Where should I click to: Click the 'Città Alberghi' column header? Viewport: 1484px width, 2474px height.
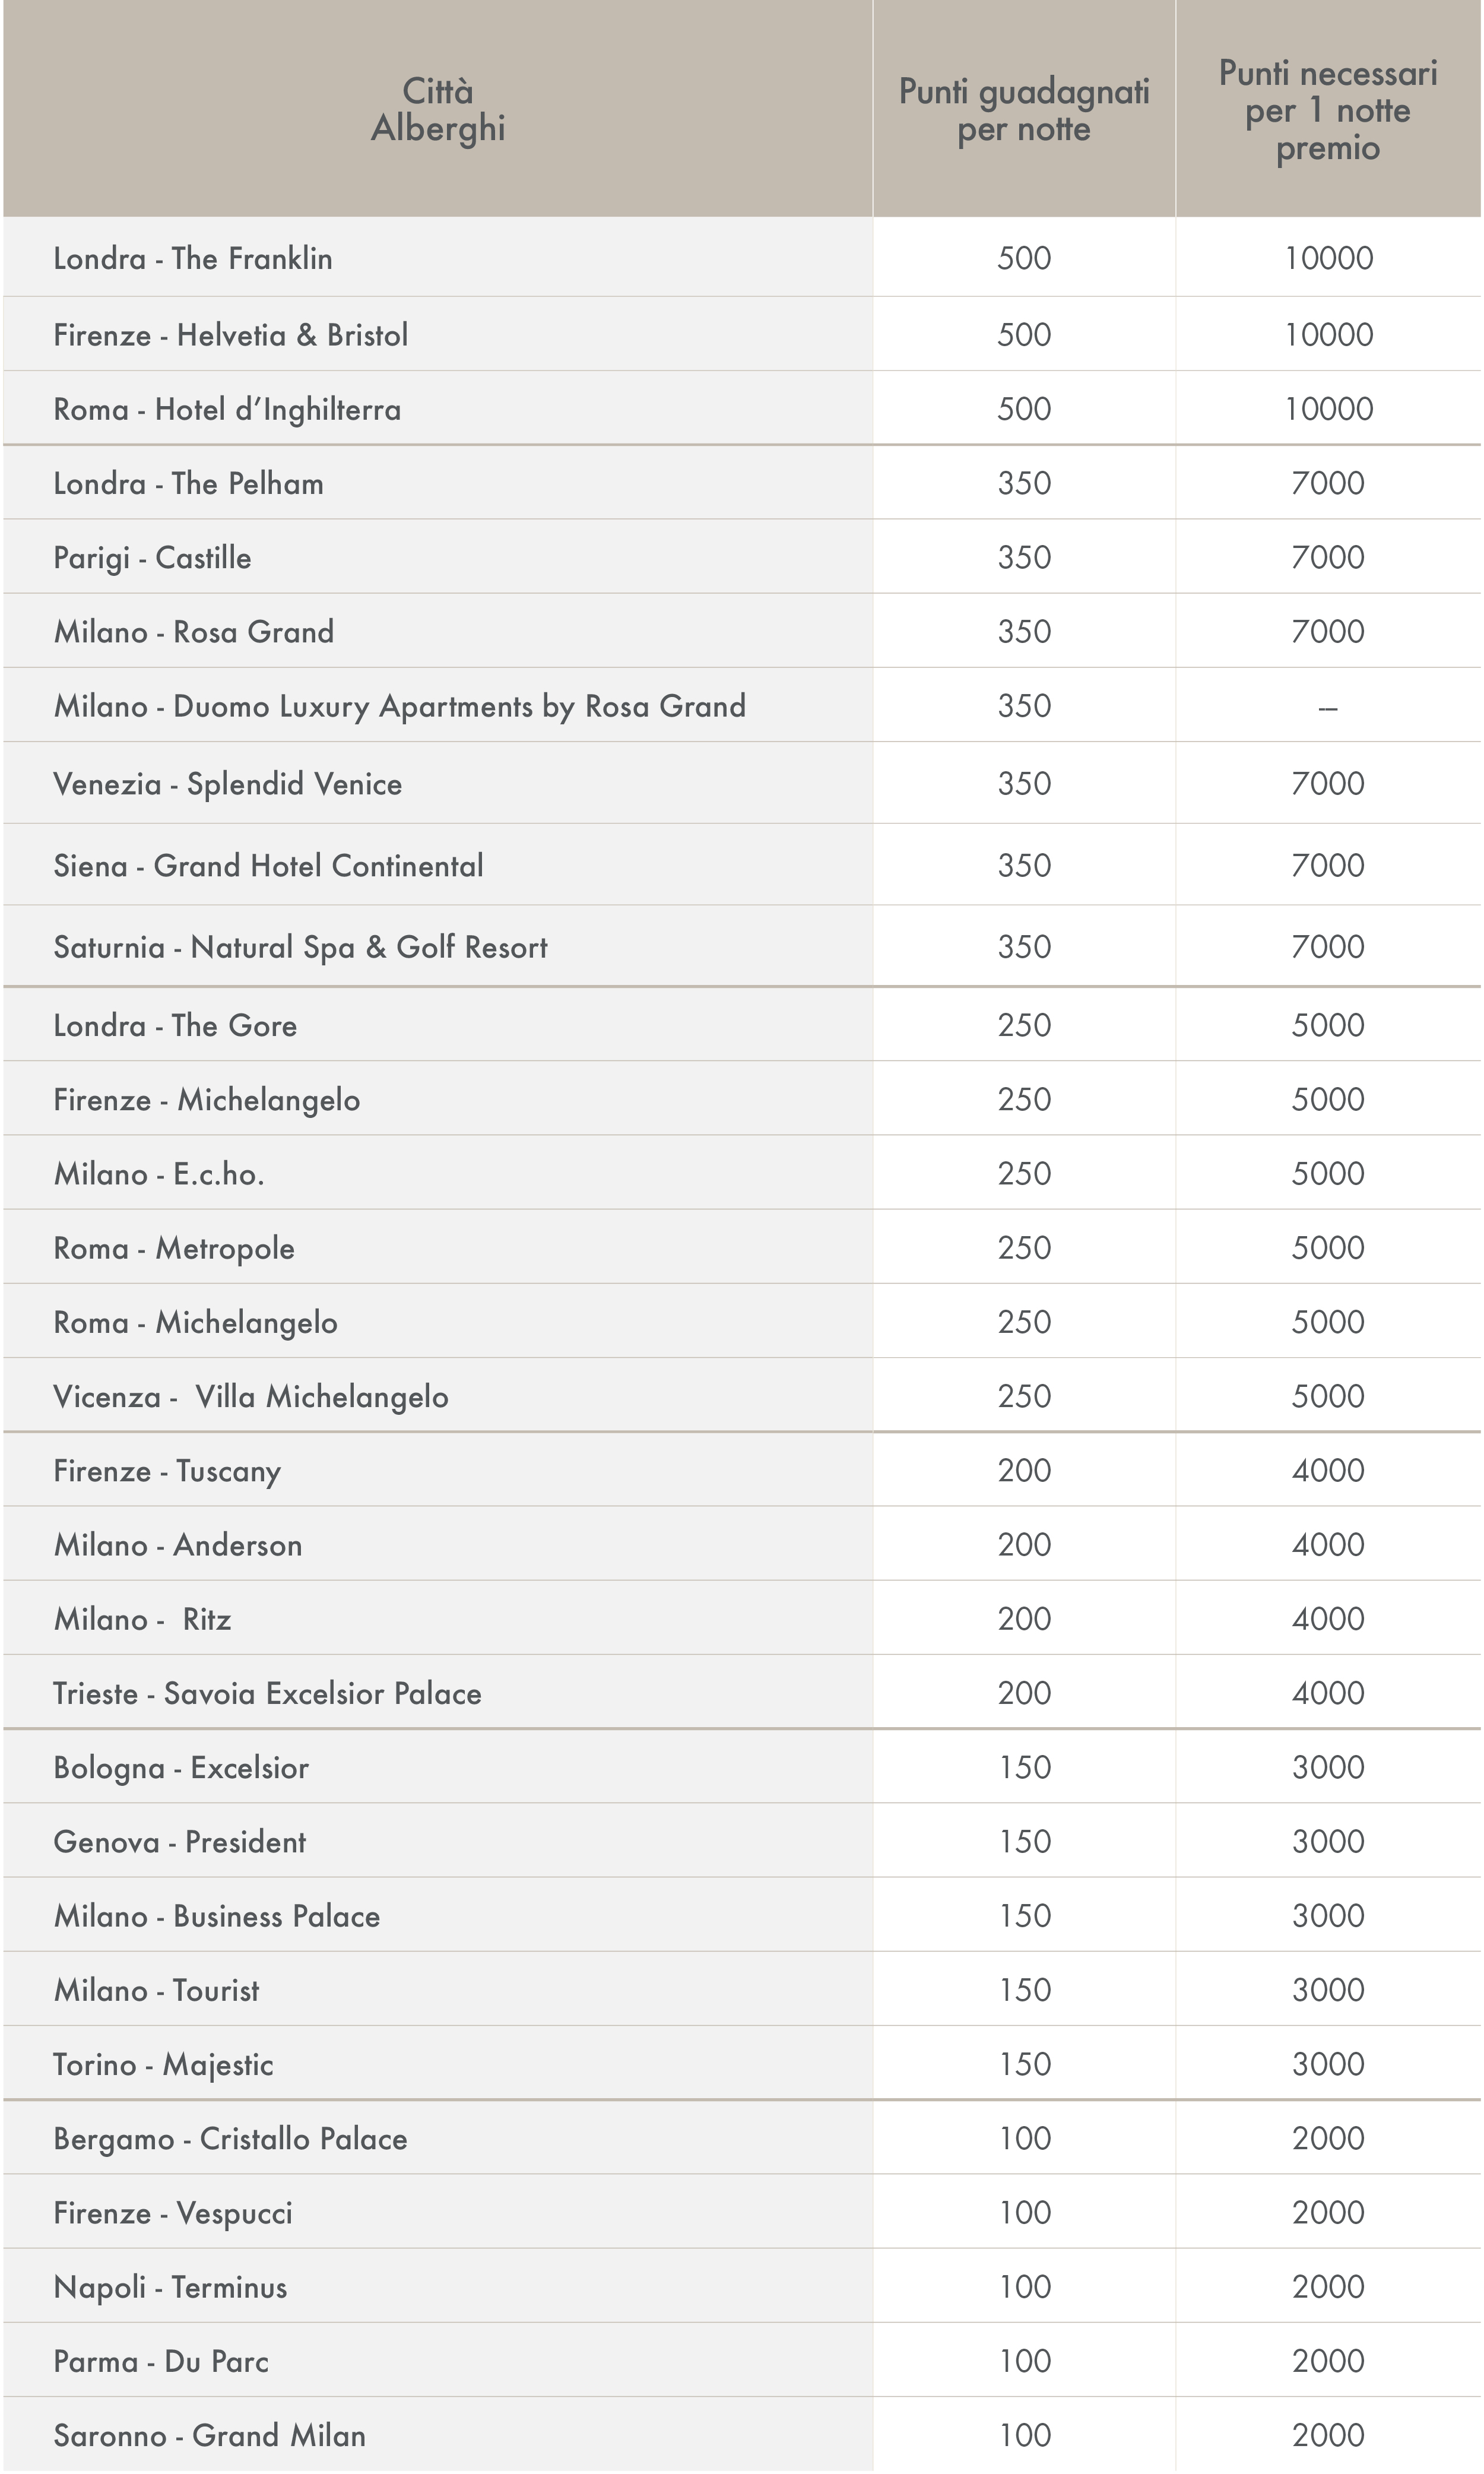pos(438,109)
